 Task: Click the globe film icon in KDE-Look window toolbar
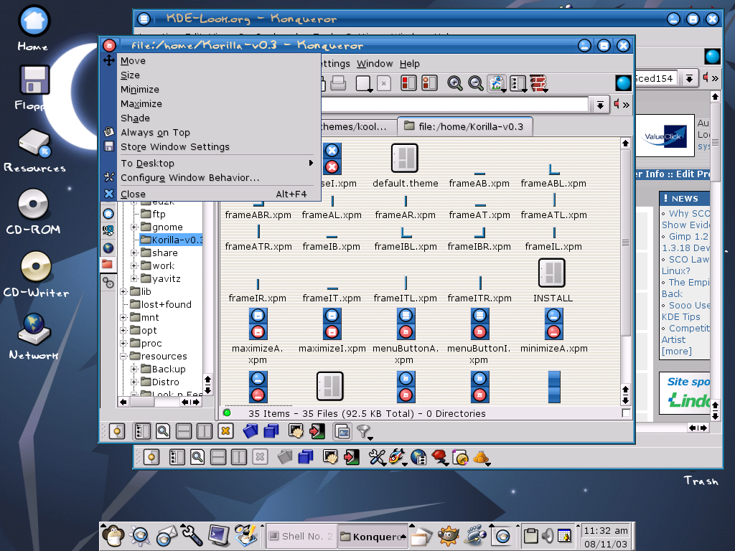click(x=418, y=457)
